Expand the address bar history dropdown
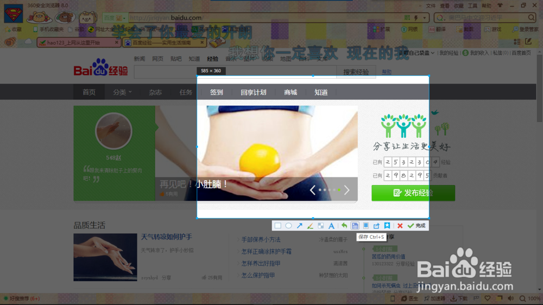 tap(425, 18)
